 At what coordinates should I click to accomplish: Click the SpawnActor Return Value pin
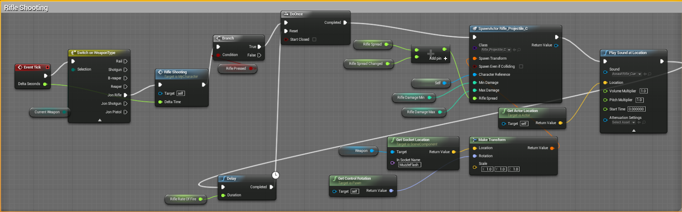point(556,45)
